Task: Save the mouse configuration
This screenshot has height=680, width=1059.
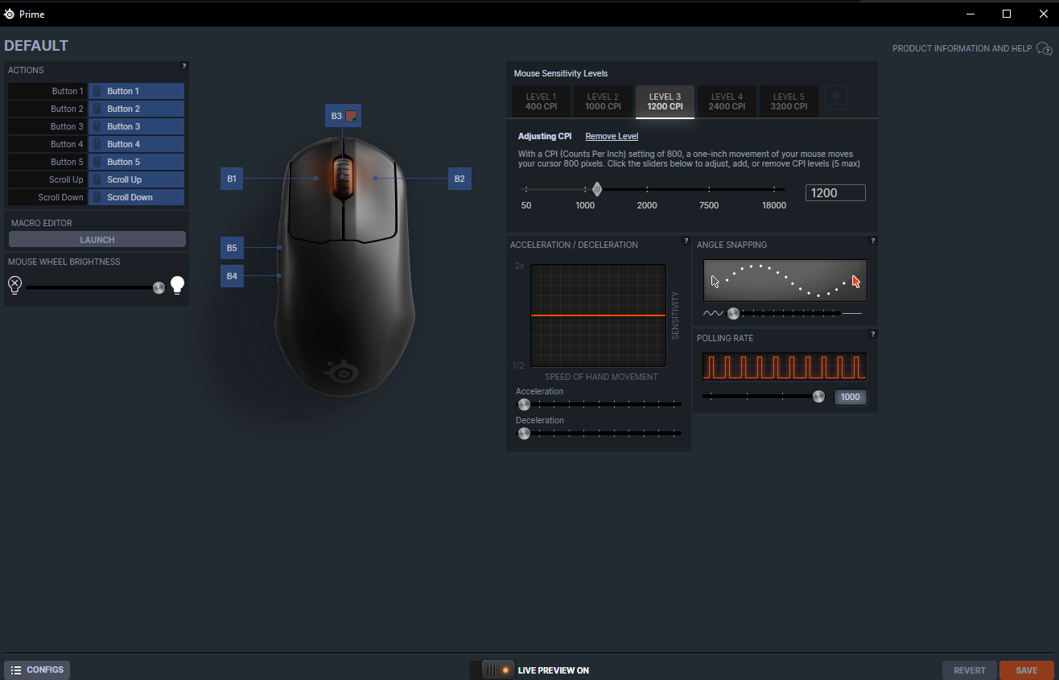Action: tap(1027, 670)
